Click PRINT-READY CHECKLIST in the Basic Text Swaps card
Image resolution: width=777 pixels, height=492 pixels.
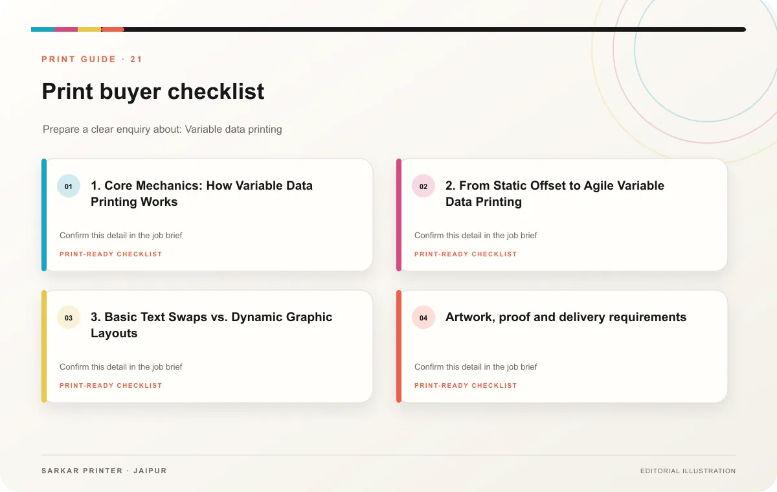[x=111, y=385]
